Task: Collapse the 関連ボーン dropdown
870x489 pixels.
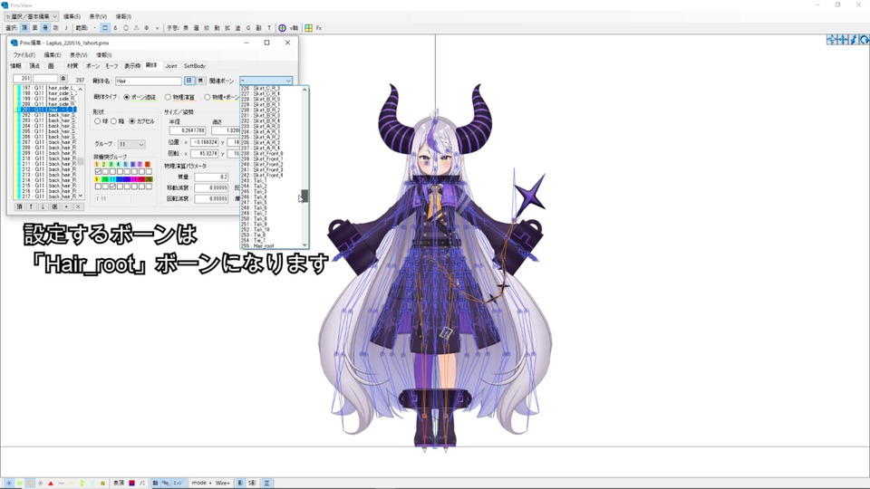Action: [x=288, y=81]
